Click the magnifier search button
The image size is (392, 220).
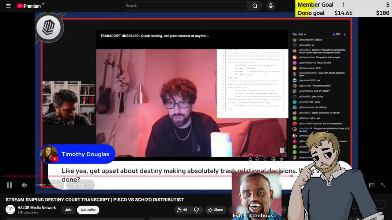255,6
